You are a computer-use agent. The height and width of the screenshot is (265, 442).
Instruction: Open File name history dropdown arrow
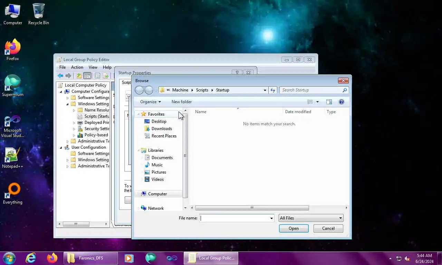click(271, 218)
